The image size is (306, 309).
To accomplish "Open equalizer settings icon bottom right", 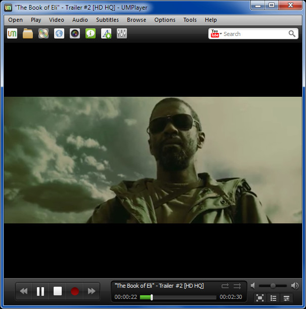I will coord(286,298).
